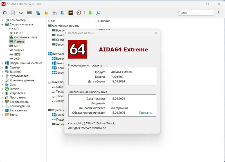
Task: Focus the Поиск search field
Action: click(x=195, y=13)
